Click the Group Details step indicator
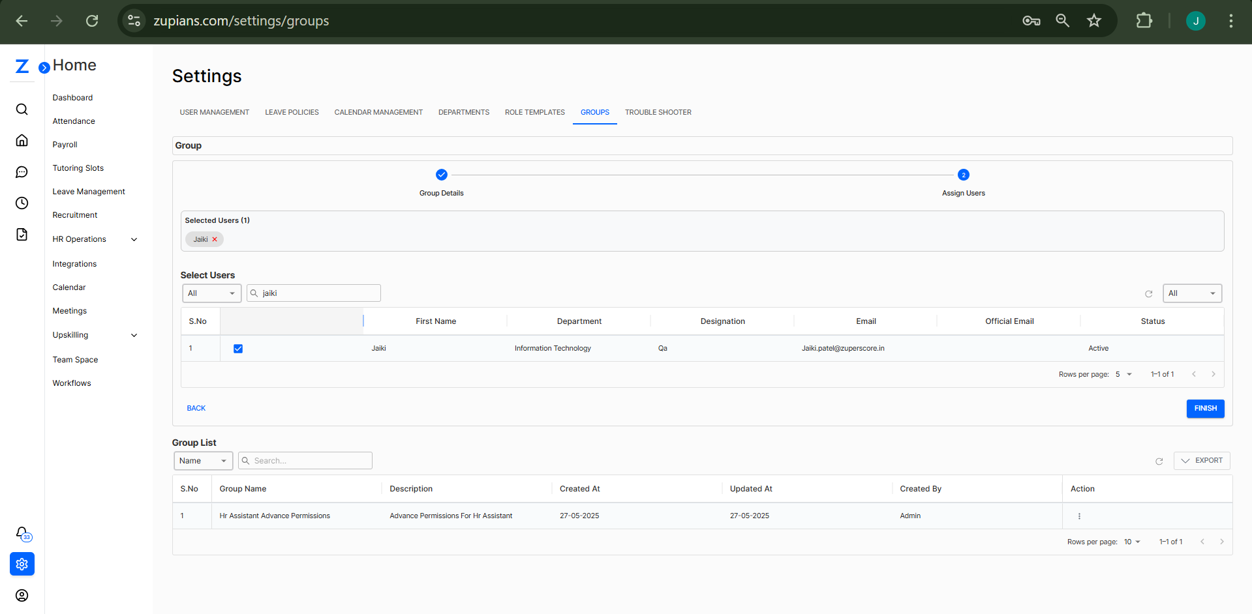 441,175
